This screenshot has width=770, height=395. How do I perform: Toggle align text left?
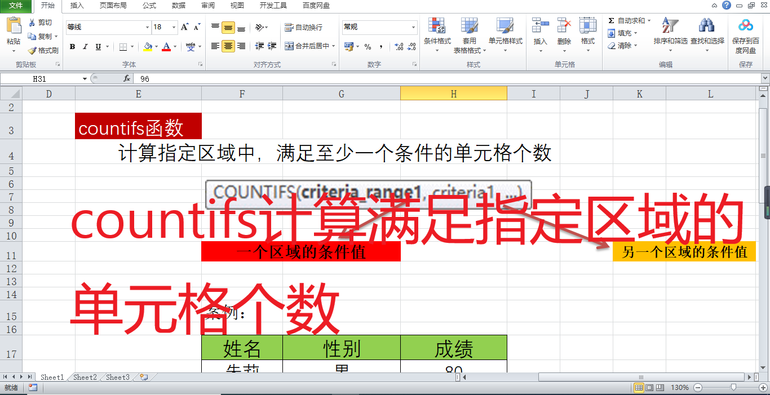tap(215, 46)
